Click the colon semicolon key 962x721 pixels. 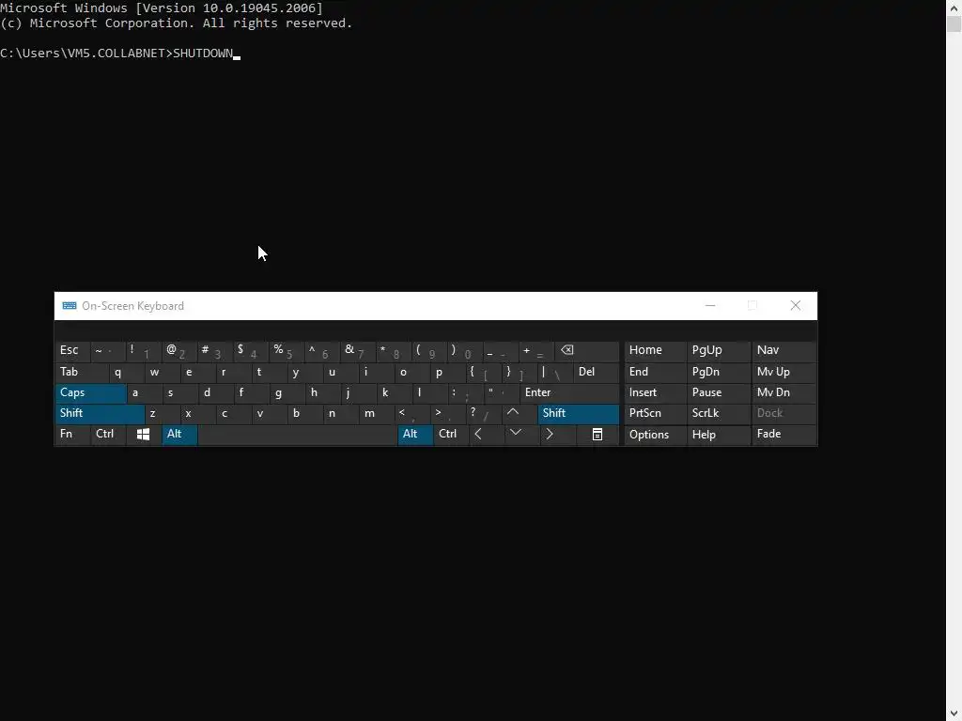466,393
